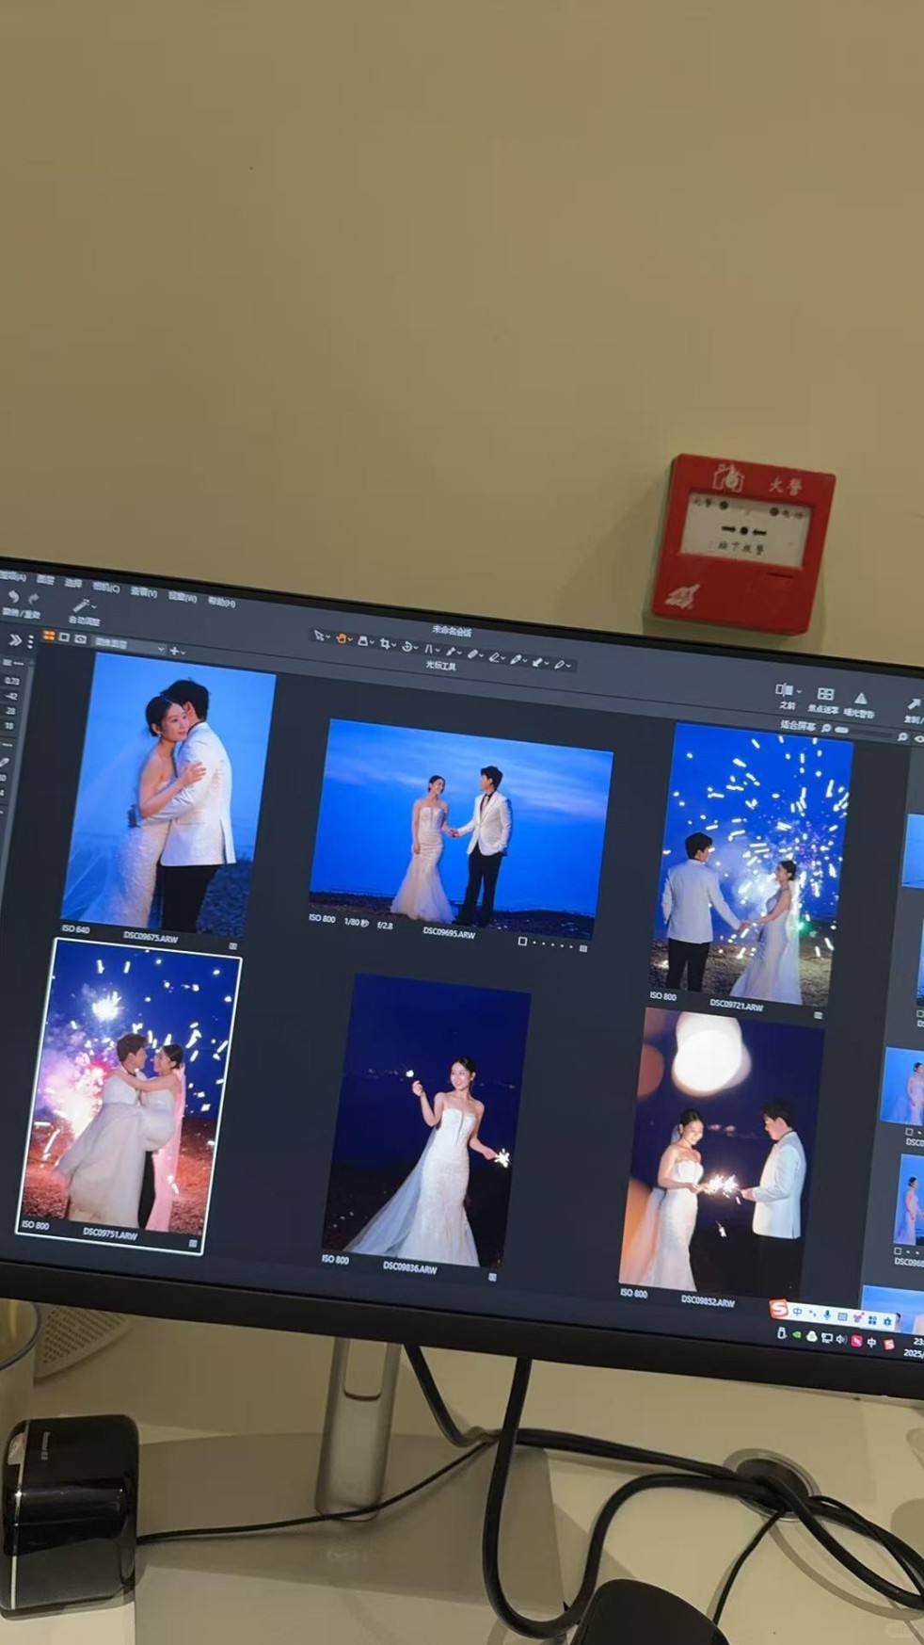Screen dimensions: 924x1645
Task: Click the redo arrow icon
Action: click(x=34, y=599)
